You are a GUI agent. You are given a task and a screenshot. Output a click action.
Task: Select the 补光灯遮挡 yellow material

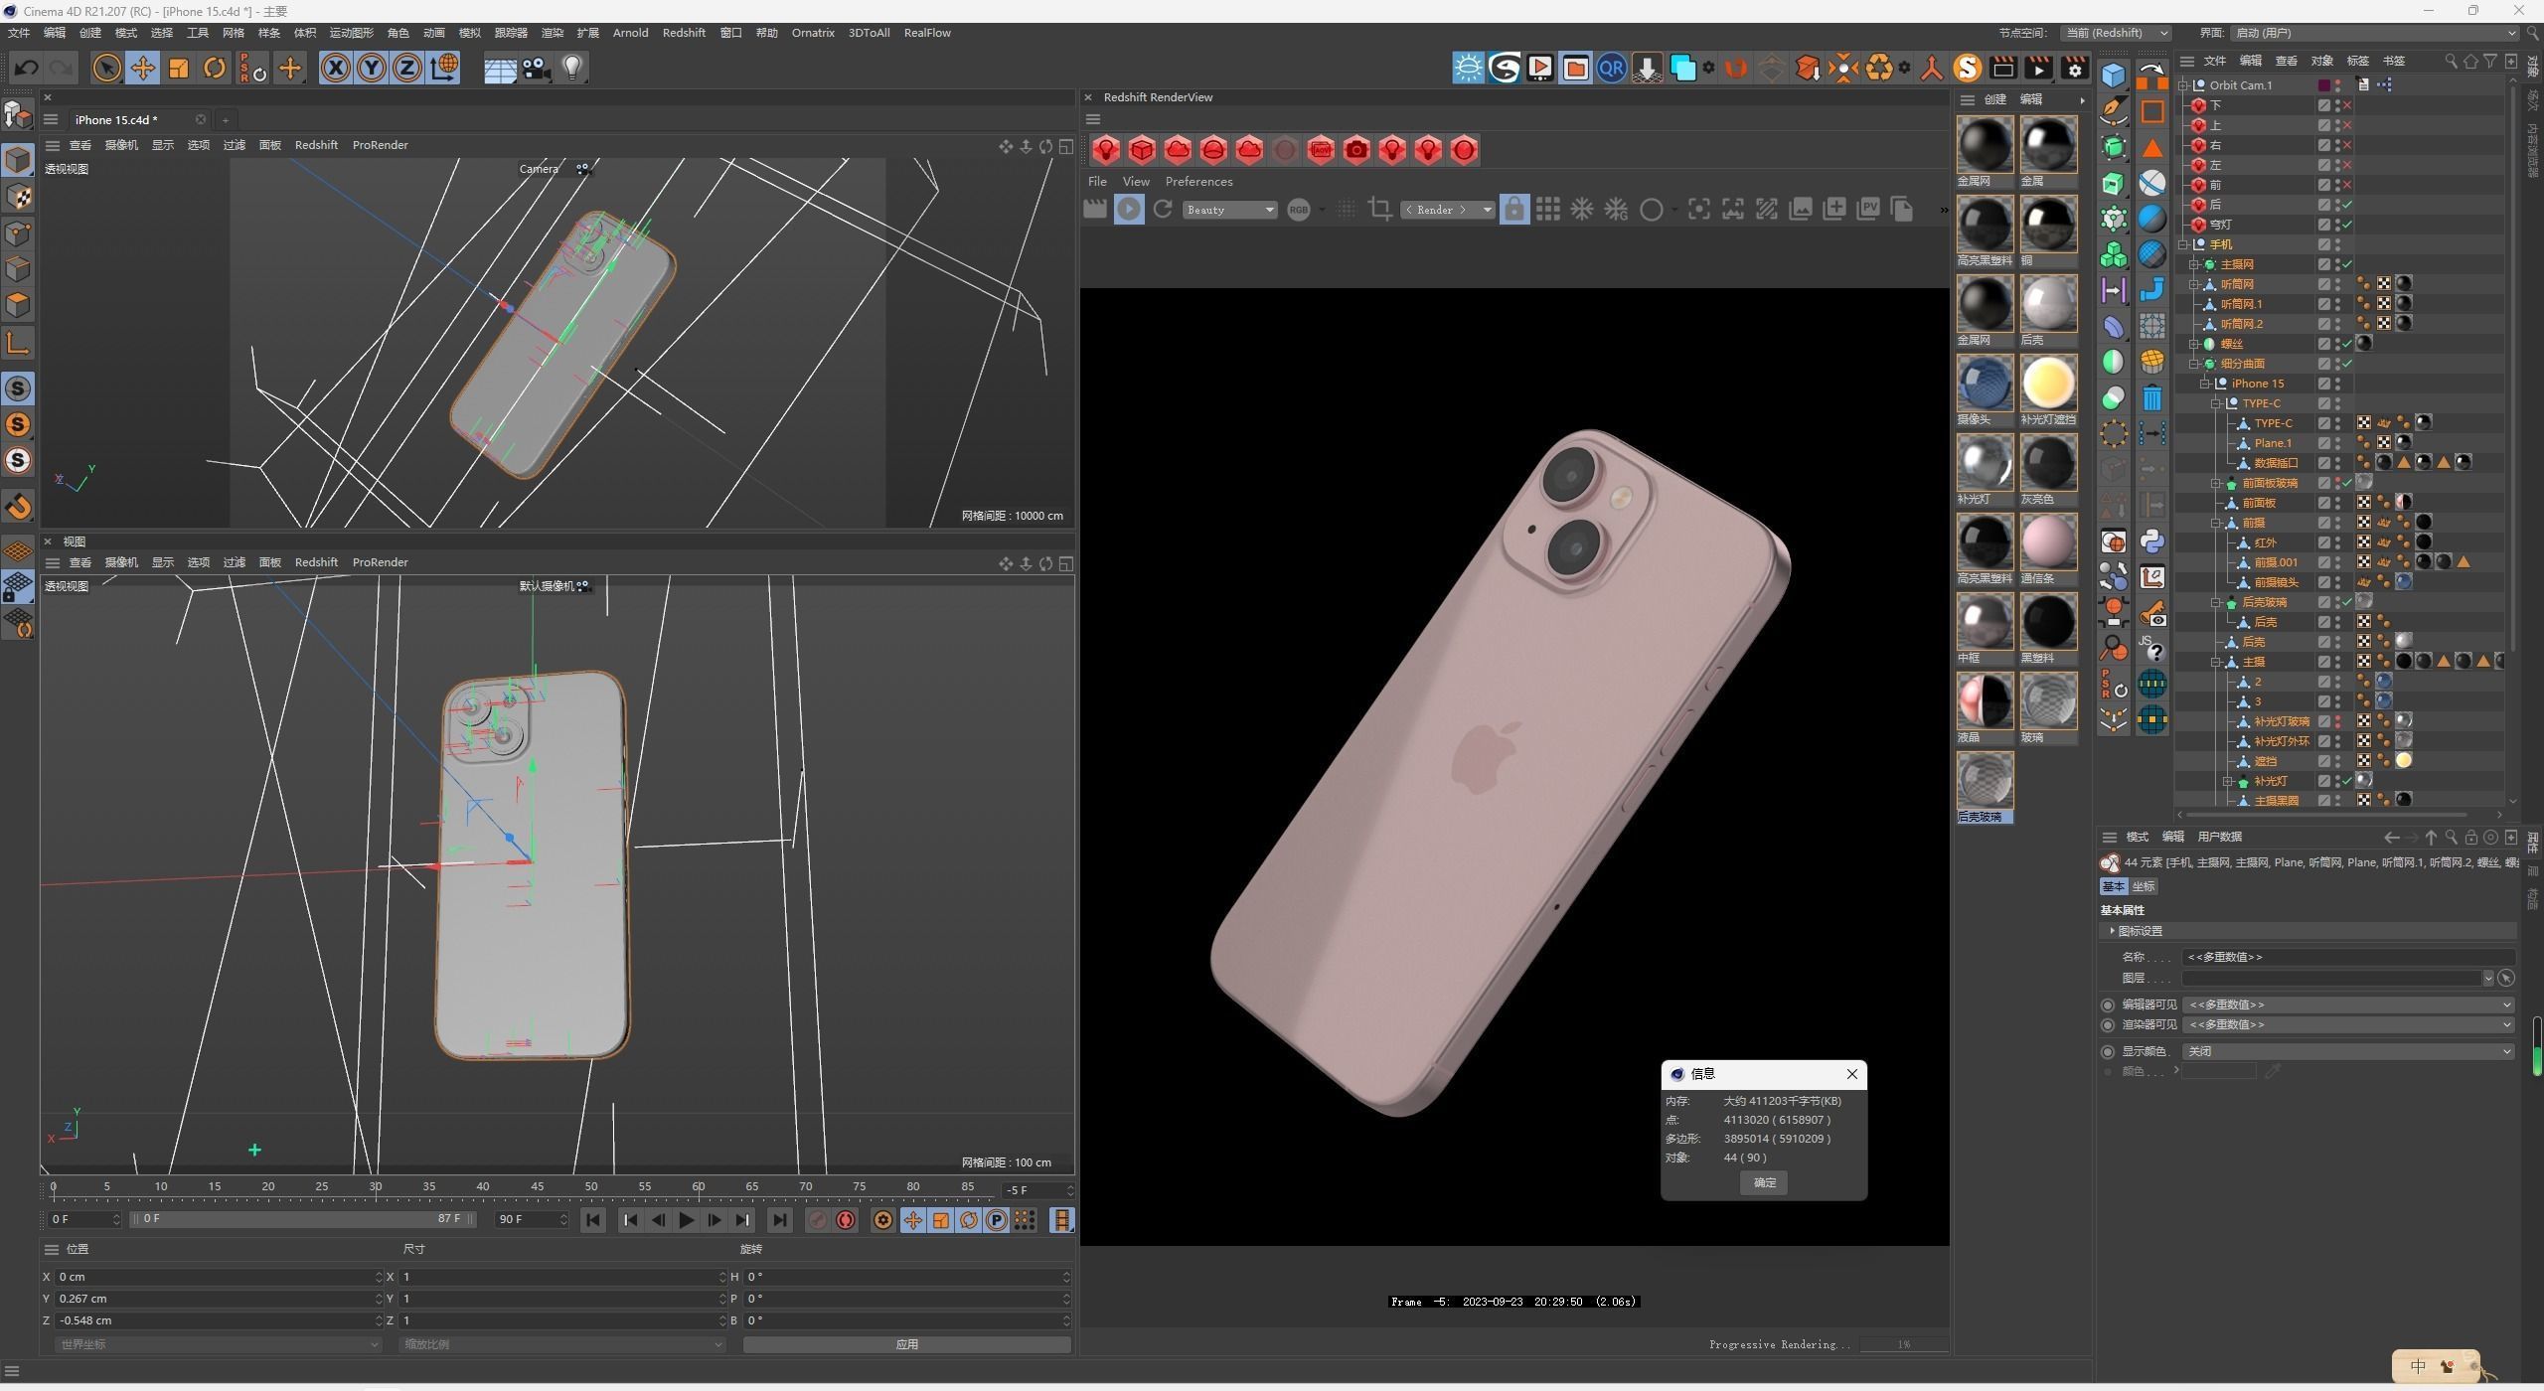2048,384
